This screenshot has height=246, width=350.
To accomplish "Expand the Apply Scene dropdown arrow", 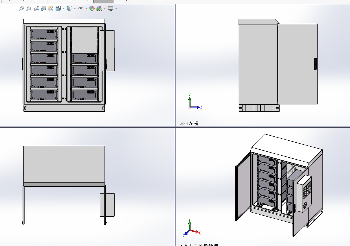I will [x=105, y=8].
